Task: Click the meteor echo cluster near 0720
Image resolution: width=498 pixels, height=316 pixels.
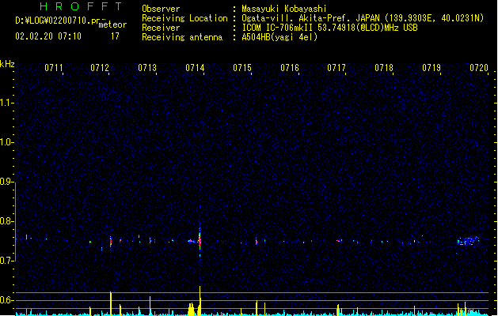Action: point(468,241)
